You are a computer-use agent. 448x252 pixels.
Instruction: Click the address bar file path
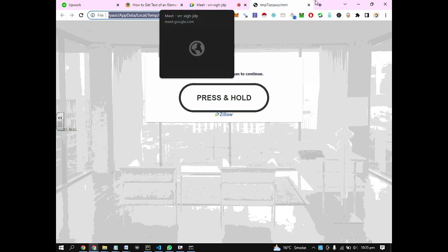tap(134, 15)
